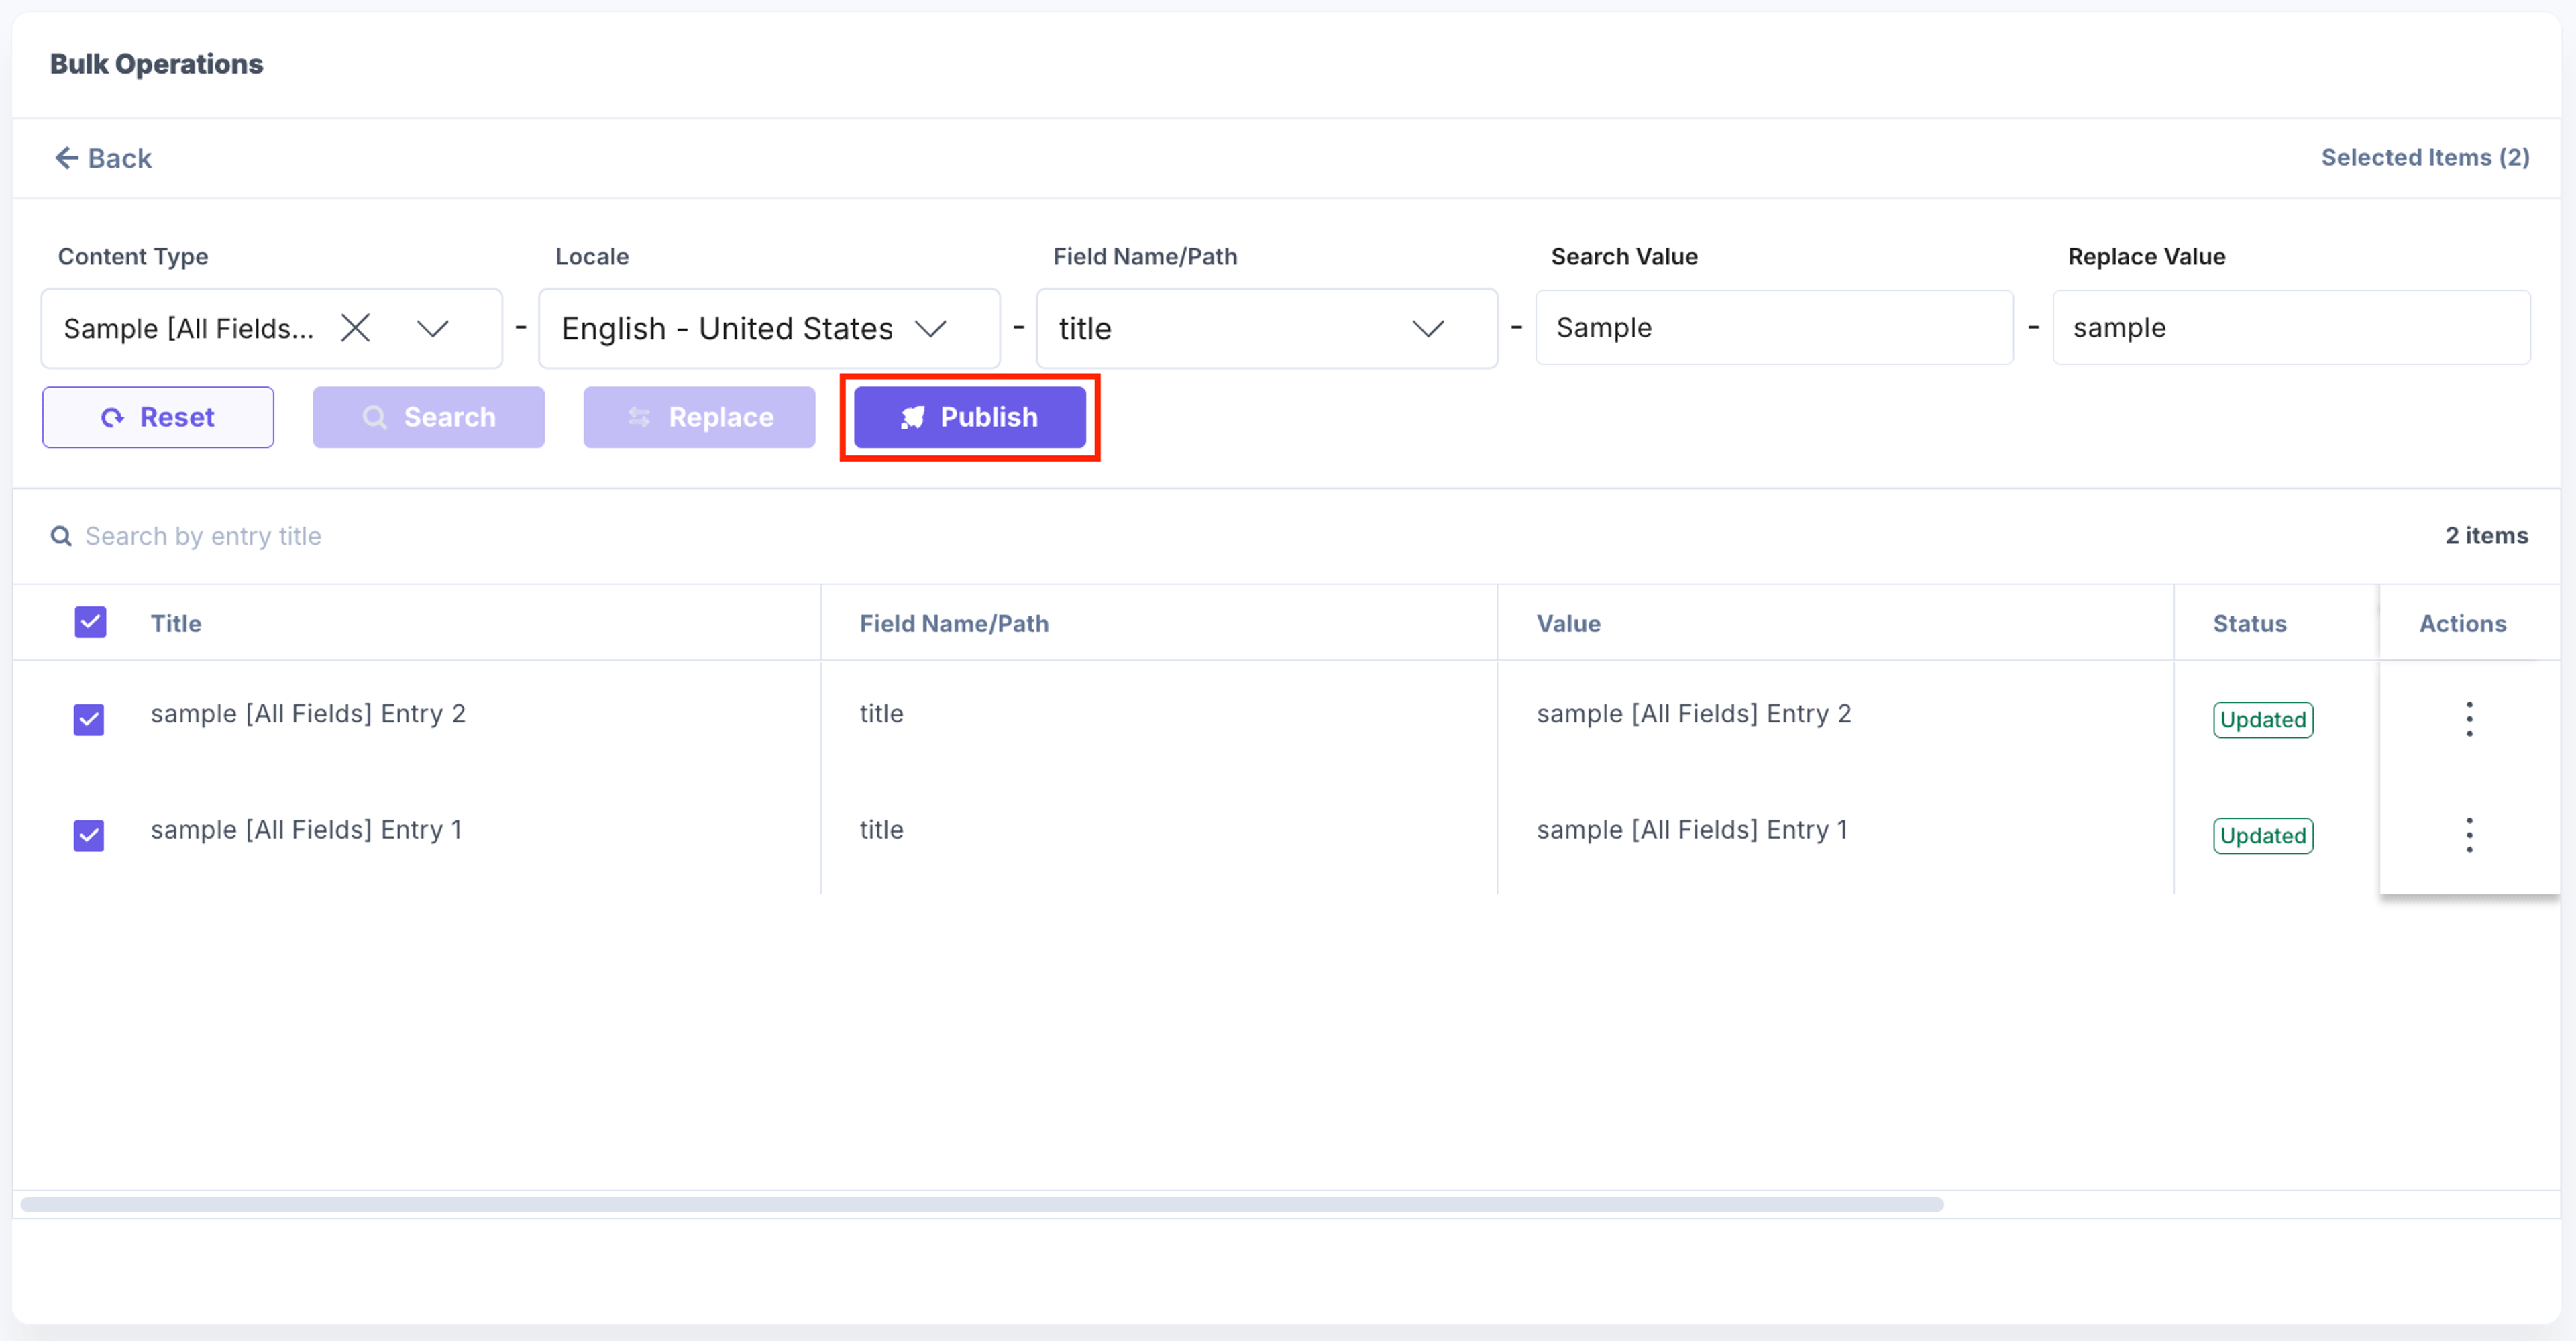Click the Actions column header
This screenshot has width=2576, height=1341.
point(2462,623)
